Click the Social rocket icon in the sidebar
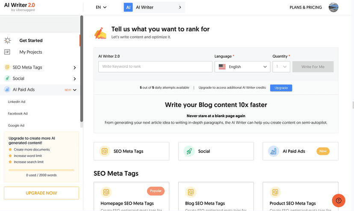This screenshot has width=354, height=211. pyautogui.click(x=7, y=78)
